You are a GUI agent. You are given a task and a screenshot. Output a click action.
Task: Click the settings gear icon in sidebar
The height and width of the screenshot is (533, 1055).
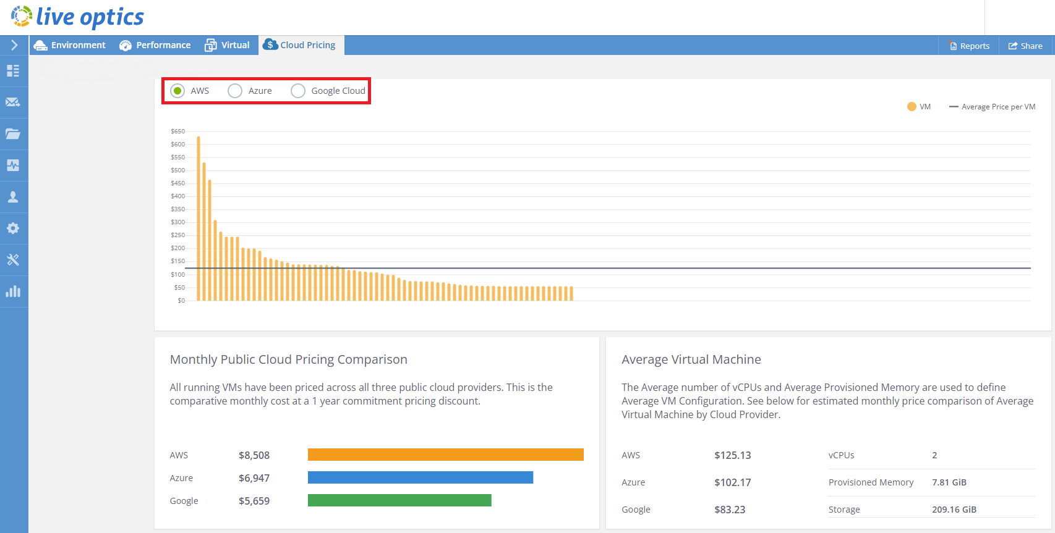(x=13, y=228)
